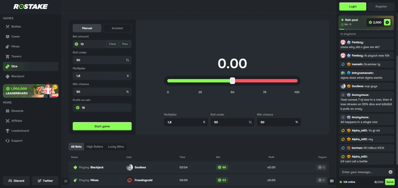Show the All Bets tab
398x188 pixels.
coord(76,147)
